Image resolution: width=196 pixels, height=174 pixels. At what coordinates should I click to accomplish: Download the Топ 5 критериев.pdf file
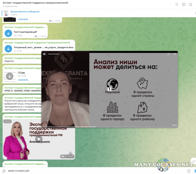(x=8, y=34)
